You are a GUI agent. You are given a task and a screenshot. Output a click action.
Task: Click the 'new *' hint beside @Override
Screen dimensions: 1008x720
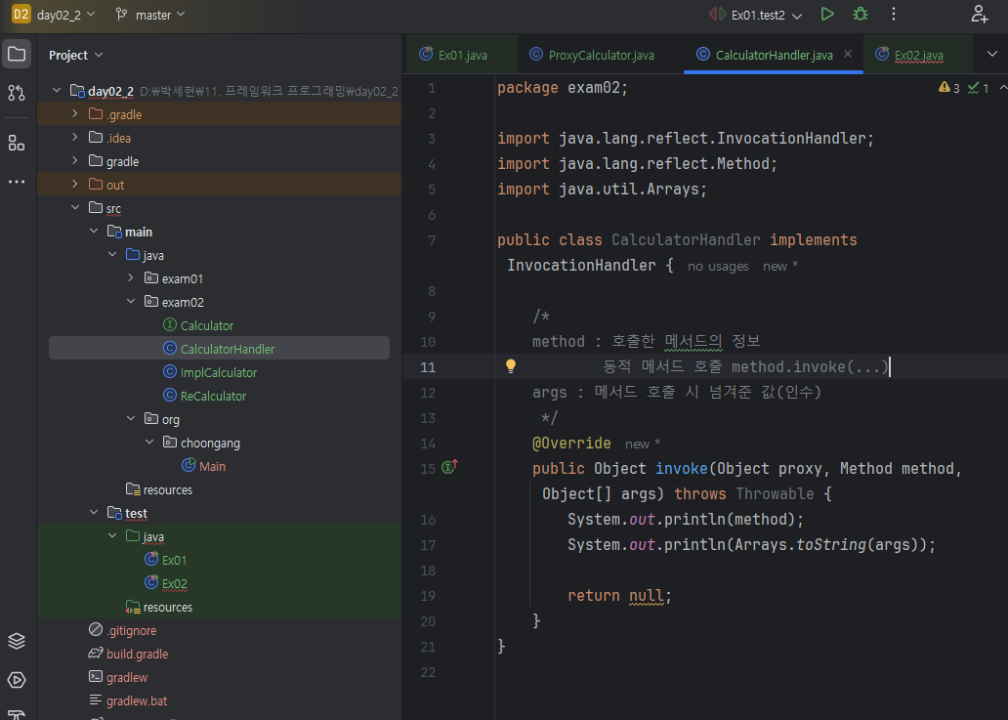(643, 445)
